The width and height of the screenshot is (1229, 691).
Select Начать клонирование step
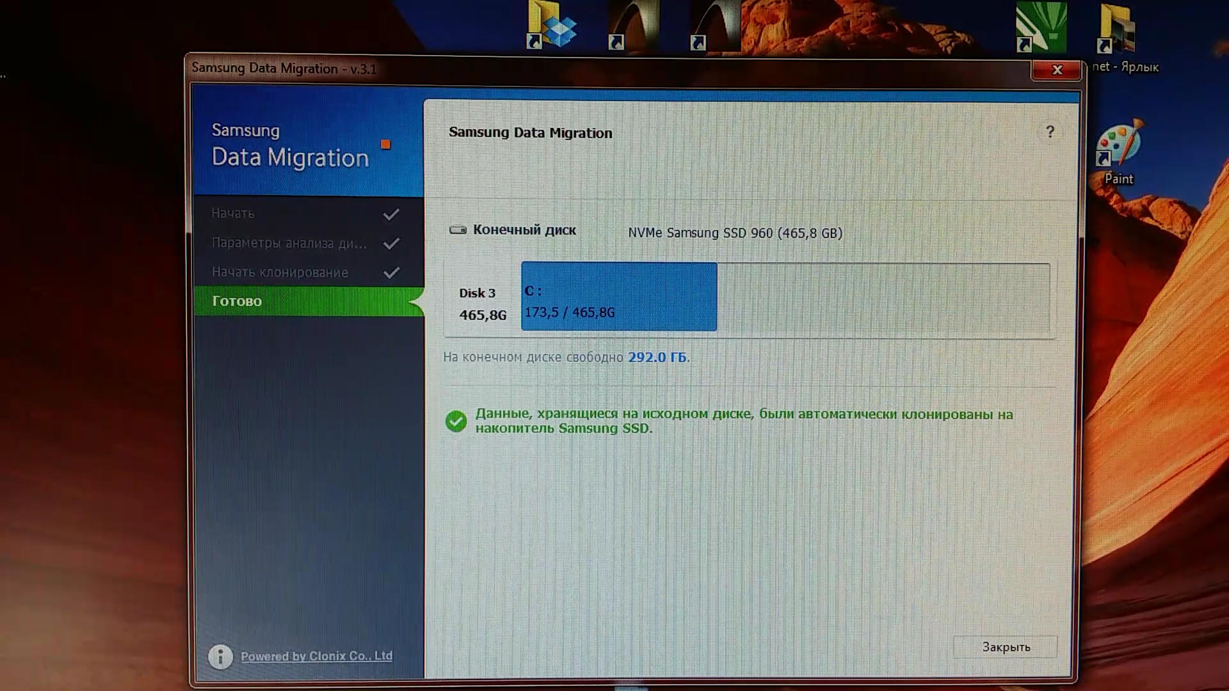[x=280, y=273]
